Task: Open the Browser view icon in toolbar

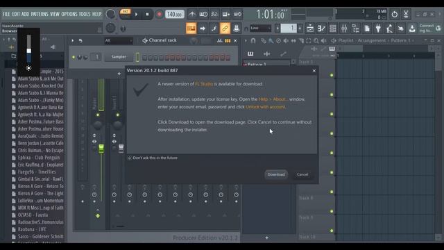Action: (355, 28)
